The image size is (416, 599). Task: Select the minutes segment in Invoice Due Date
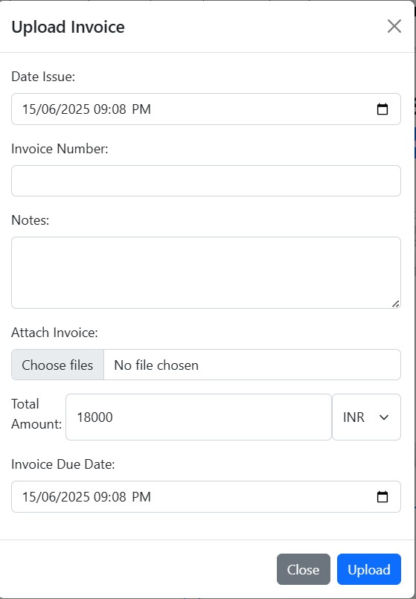coord(119,496)
